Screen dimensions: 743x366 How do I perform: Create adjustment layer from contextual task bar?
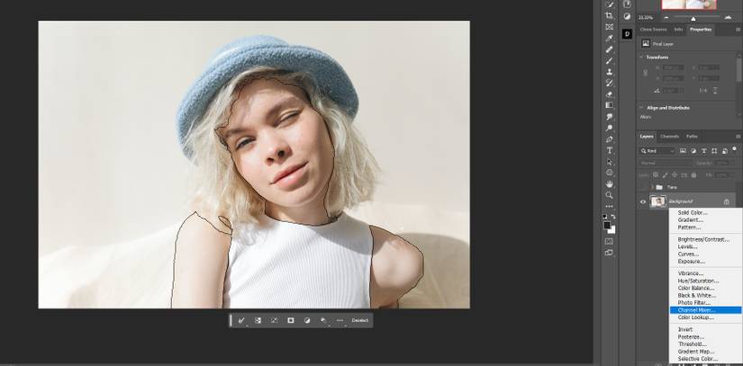[x=307, y=320]
